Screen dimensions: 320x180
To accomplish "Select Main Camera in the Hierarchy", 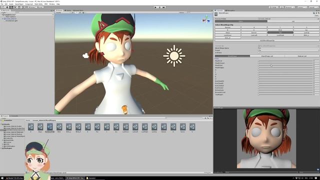I will 10,16.
